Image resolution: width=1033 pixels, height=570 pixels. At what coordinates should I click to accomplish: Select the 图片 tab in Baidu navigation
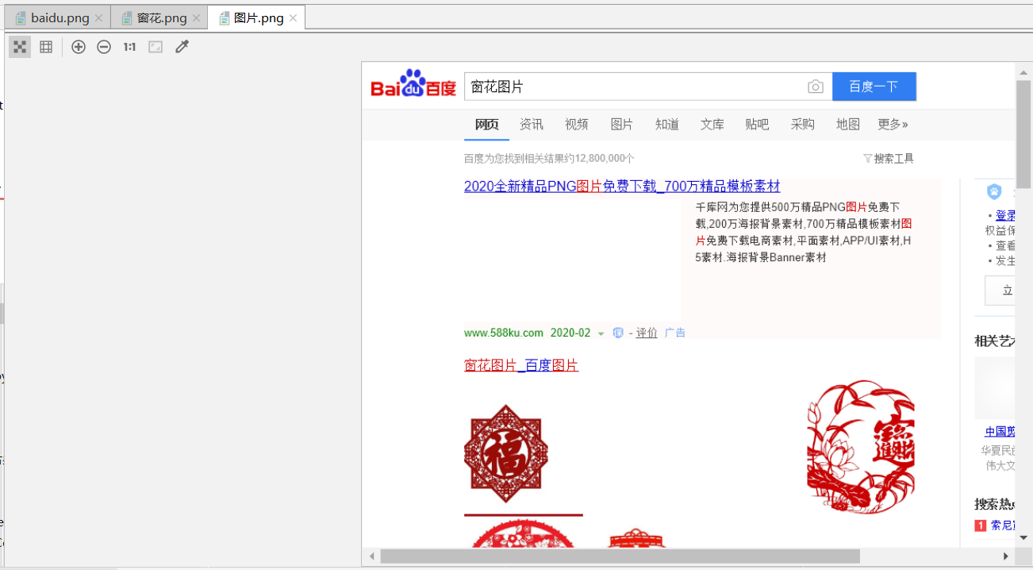pos(622,125)
